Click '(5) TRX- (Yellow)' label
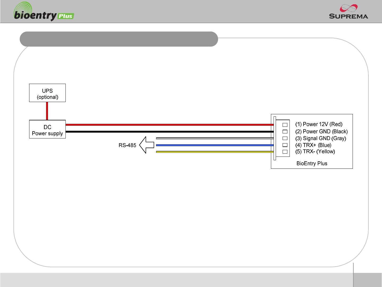382x287 pixels. coord(315,151)
